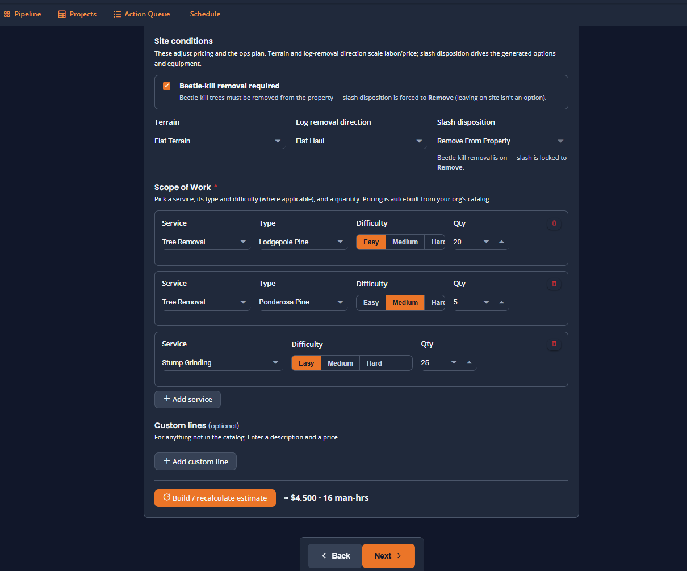Open Service dropdown in Lodgepole Pine row
Screen dimensions: 687x571
[x=206, y=242]
